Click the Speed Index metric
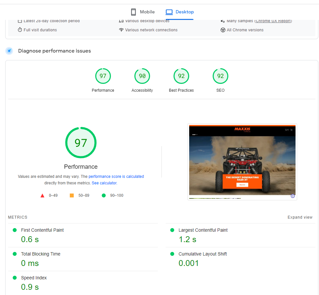 click(x=34, y=278)
